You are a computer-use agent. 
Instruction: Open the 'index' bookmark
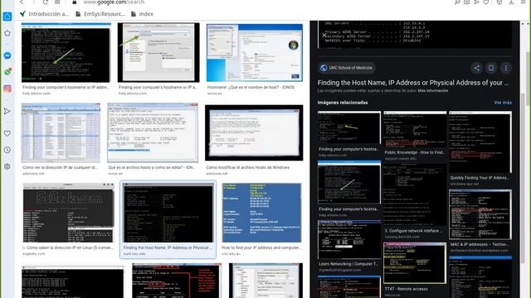[142, 14]
